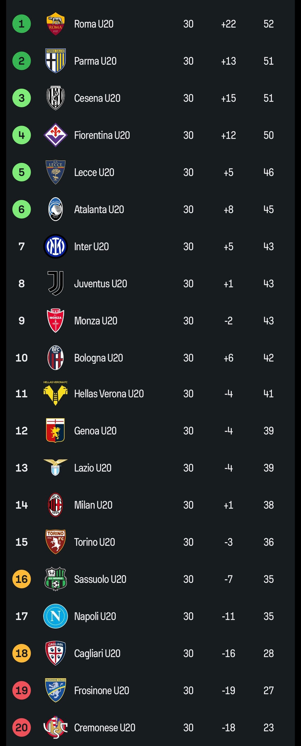This screenshot has height=746, width=301.
Task: Tap the Parma U20 team logo
Action: [55, 61]
